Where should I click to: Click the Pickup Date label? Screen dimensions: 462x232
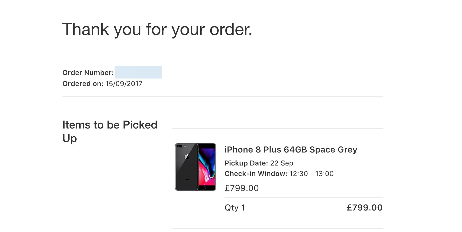click(x=246, y=163)
